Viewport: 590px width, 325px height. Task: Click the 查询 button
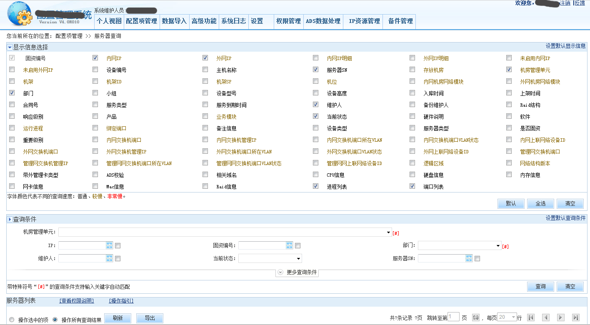coord(540,286)
